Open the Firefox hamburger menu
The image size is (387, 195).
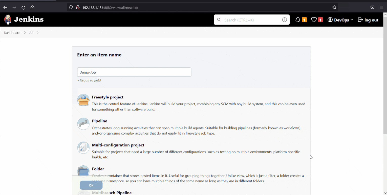[x=381, y=7]
